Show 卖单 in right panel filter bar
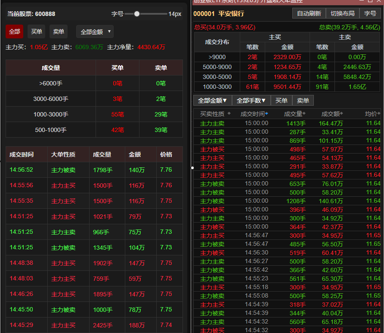 tap(303, 101)
